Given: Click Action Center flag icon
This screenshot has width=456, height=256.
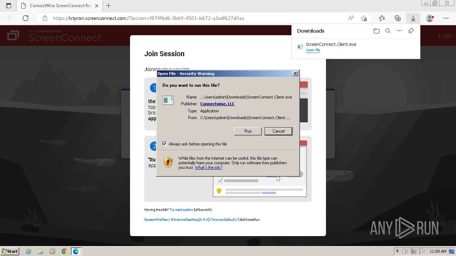Looking at the screenshot, I should (x=422, y=251).
